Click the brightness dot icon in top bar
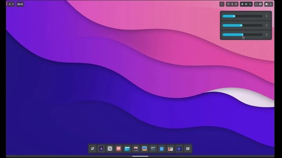 (250, 4)
